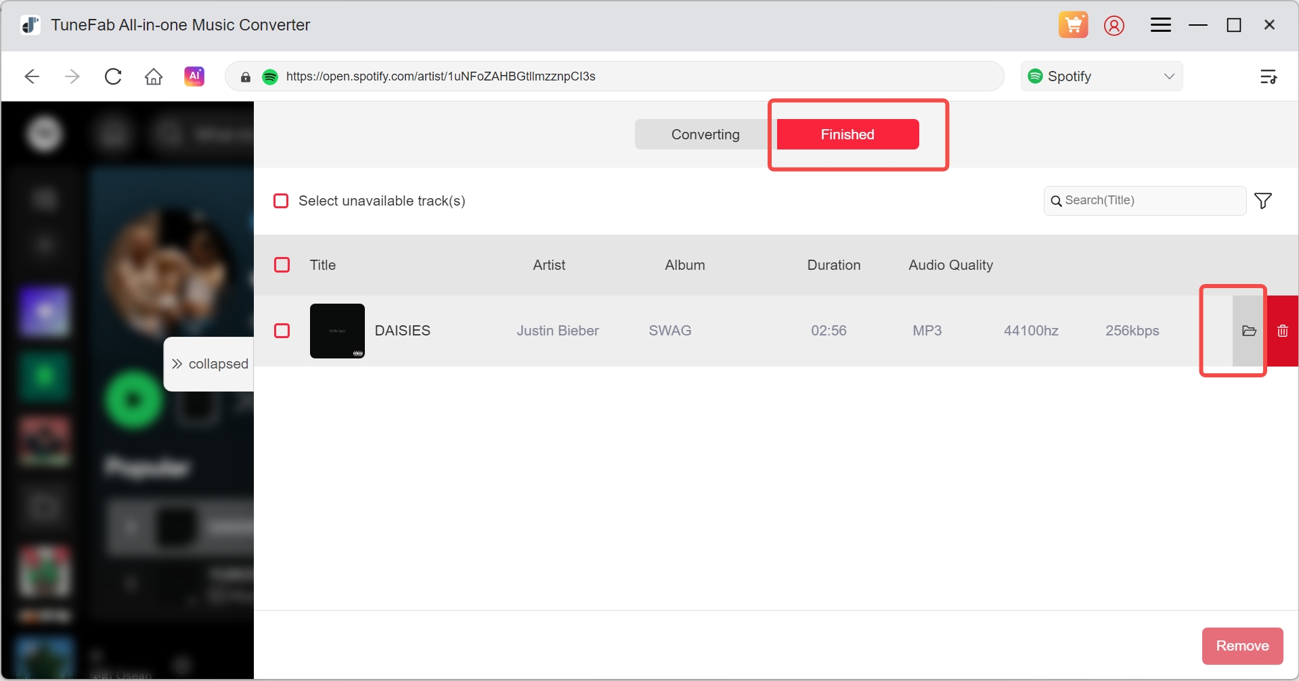Select all tracks via header checkbox
This screenshot has height=681, width=1299.
click(x=282, y=264)
